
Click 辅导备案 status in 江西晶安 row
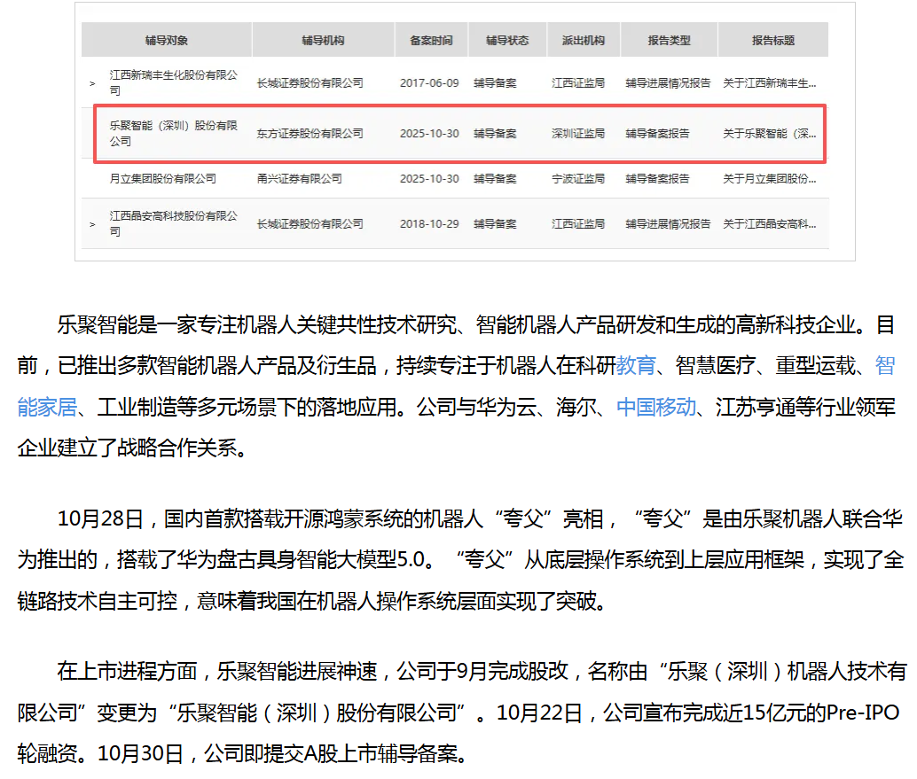tap(495, 224)
